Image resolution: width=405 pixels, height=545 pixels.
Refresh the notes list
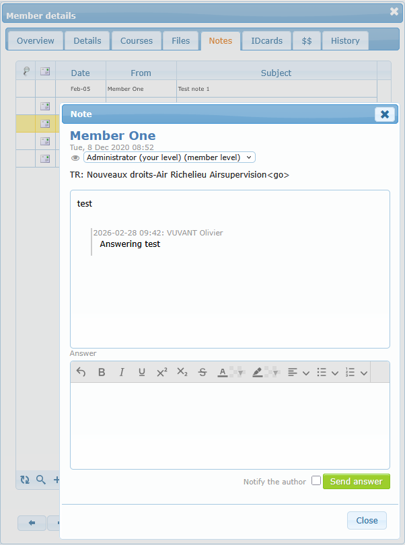click(25, 480)
